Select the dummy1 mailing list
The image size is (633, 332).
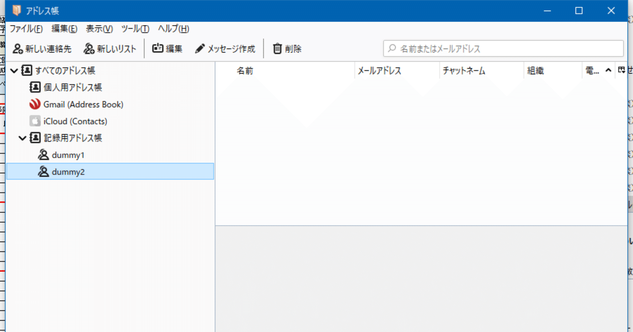pyautogui.click(x=68, y=155)
